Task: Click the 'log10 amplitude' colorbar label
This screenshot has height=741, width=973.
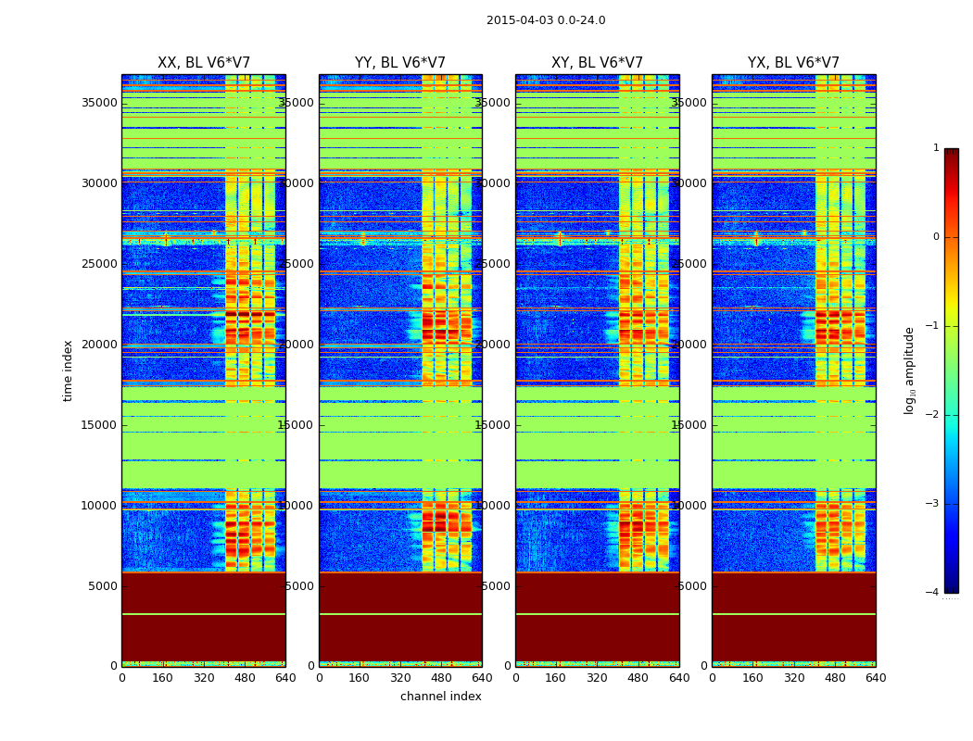Action: point(909,370)
